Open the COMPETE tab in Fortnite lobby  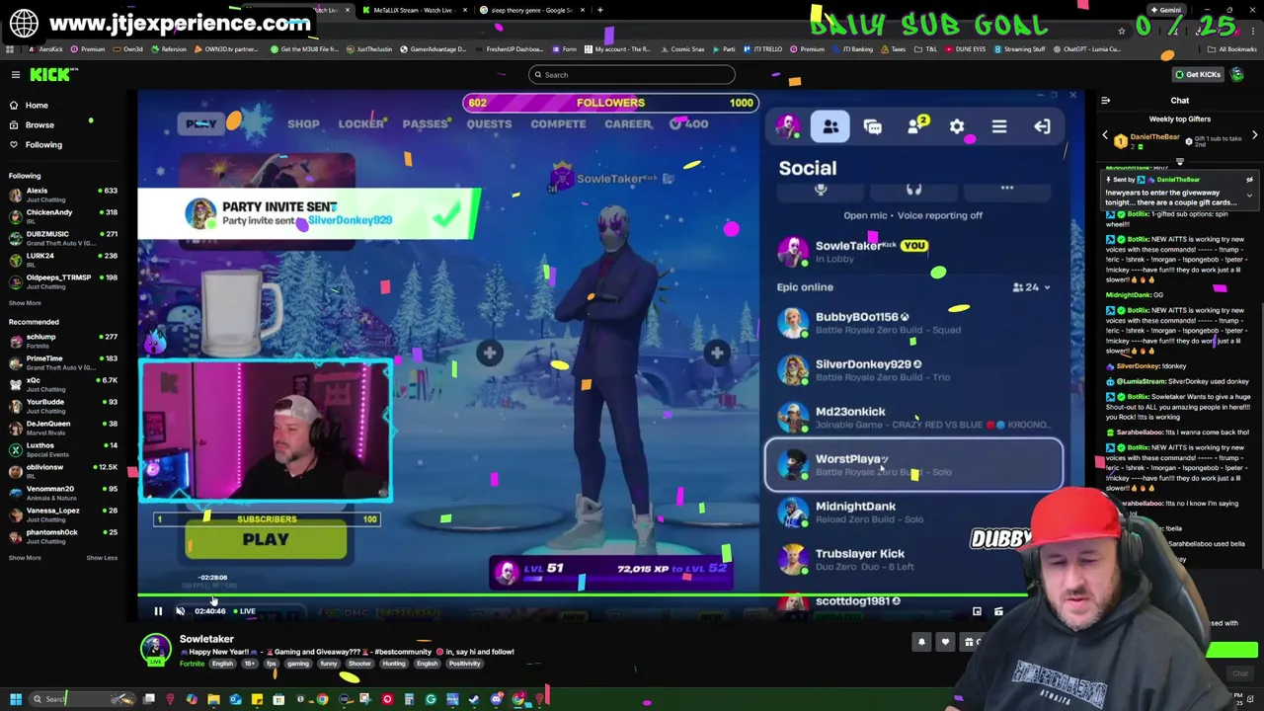point(558,124)
